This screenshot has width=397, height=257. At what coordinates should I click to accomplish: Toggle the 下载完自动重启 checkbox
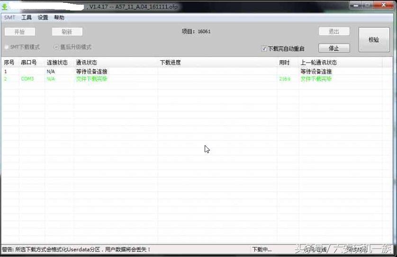(264, 48)
